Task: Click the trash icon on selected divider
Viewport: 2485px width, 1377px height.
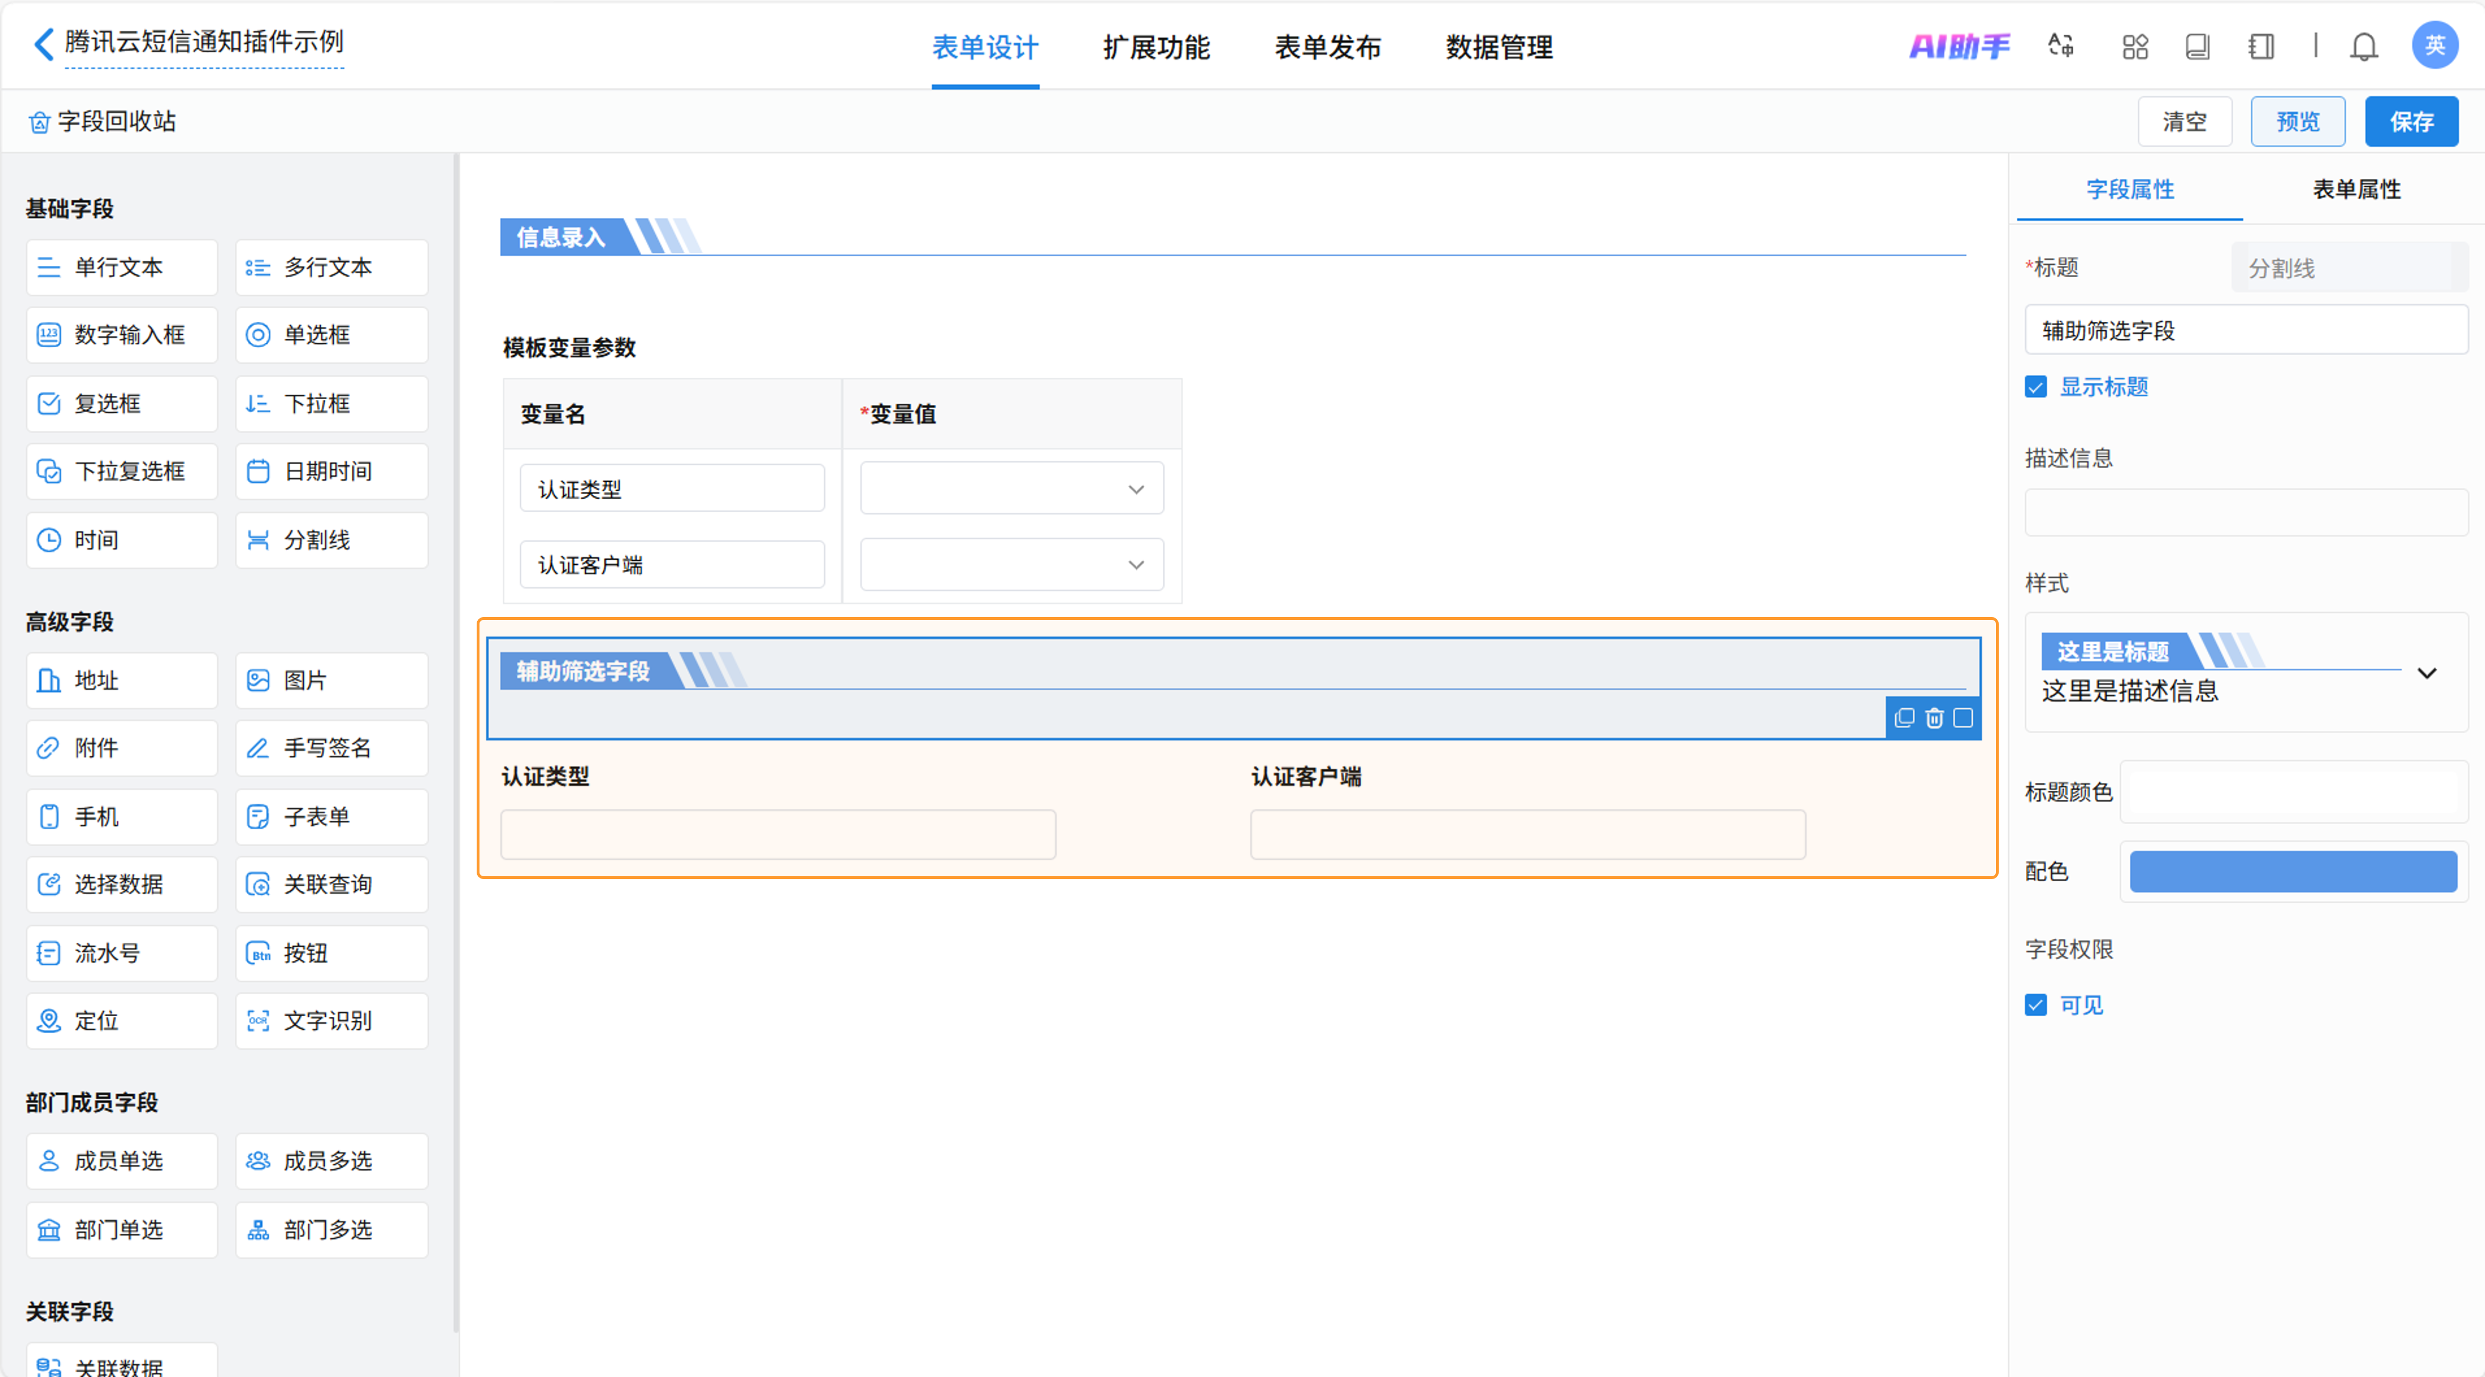Action: click(x=1934, y=718)
